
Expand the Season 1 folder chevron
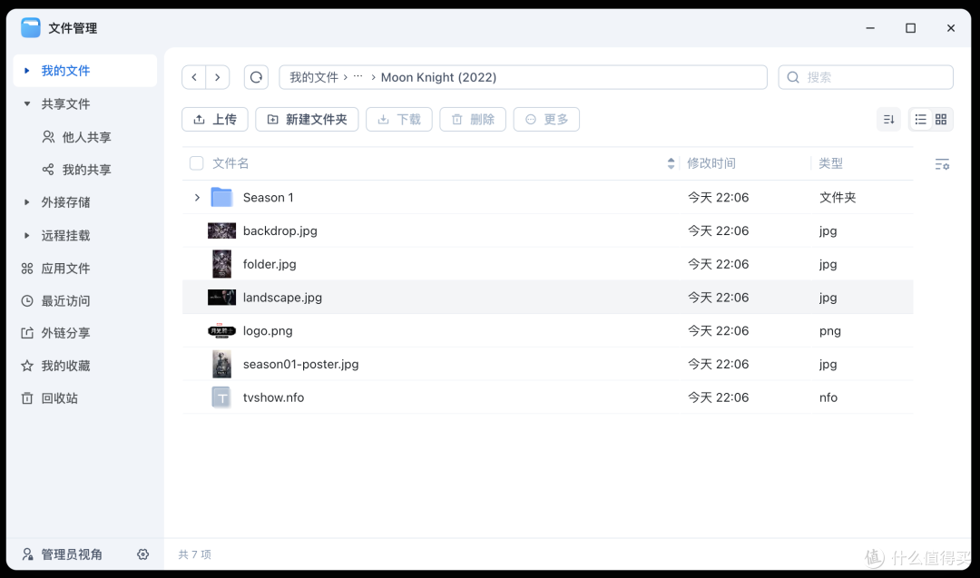[197, 198]
